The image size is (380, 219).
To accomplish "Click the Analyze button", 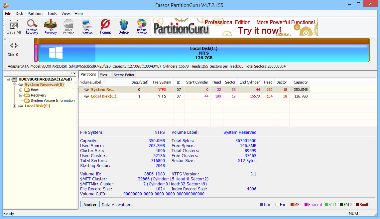I will [x=90, y=204].
